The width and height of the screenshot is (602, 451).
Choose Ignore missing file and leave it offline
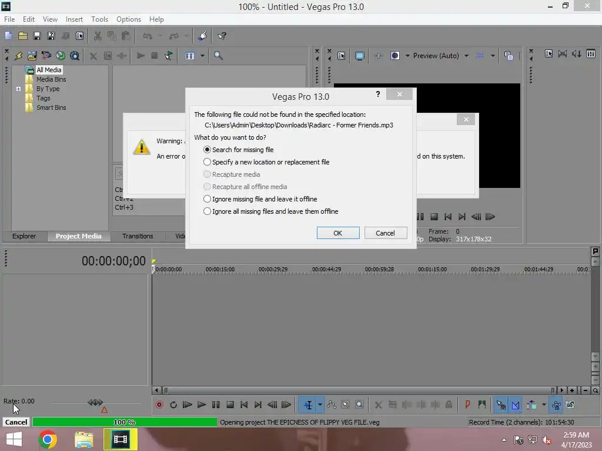click(260, 199)
